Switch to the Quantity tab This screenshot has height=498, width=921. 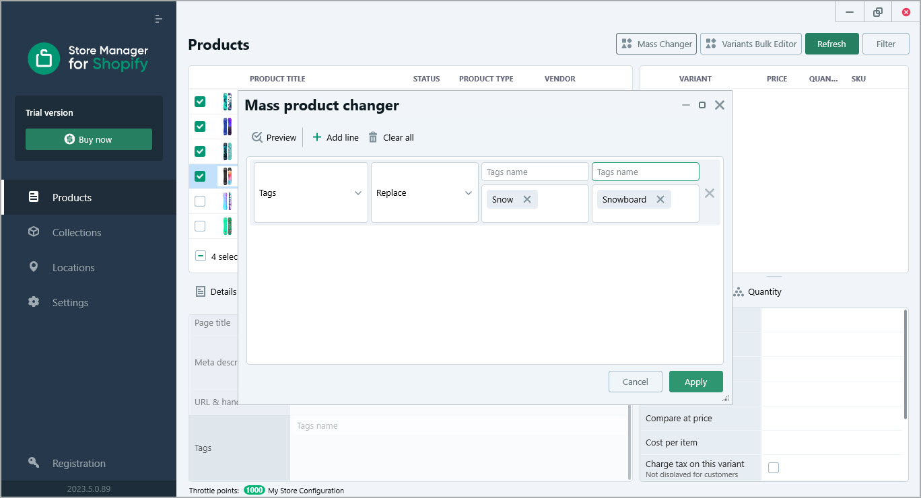(757, 291)
